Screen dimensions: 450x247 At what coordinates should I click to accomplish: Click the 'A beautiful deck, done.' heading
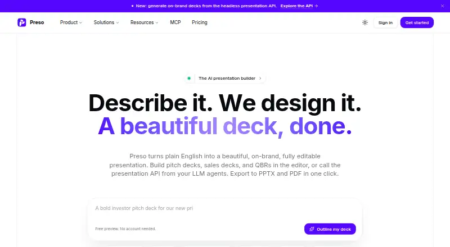(x=225, y=126)
